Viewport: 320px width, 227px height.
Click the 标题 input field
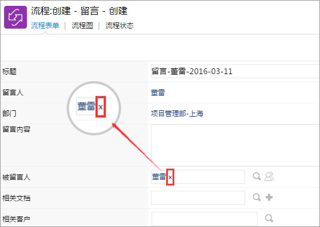235,71
